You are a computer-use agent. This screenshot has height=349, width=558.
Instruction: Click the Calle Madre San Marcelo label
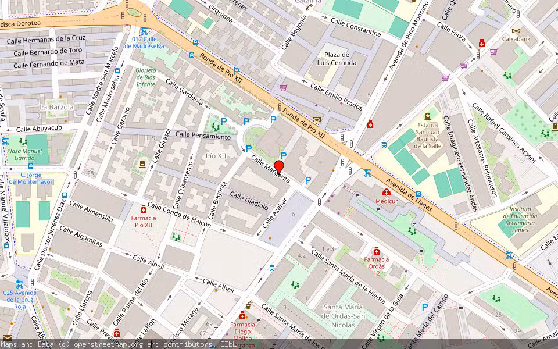point(102,81)
